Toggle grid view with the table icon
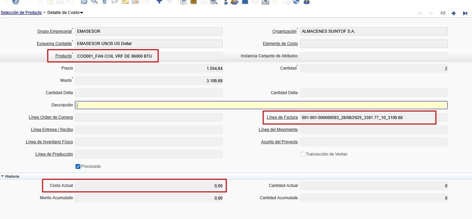Image resolution: width=472 pixels, height=219 pixels. point(135,1)
